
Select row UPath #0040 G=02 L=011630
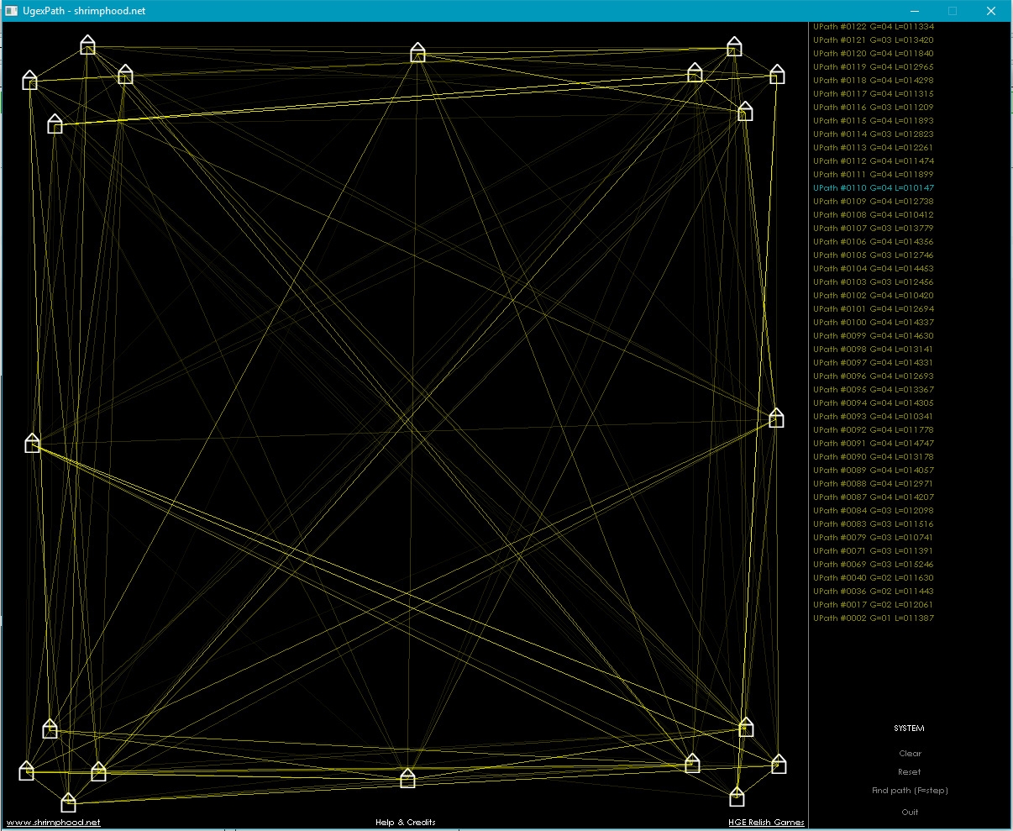(874, 578)
